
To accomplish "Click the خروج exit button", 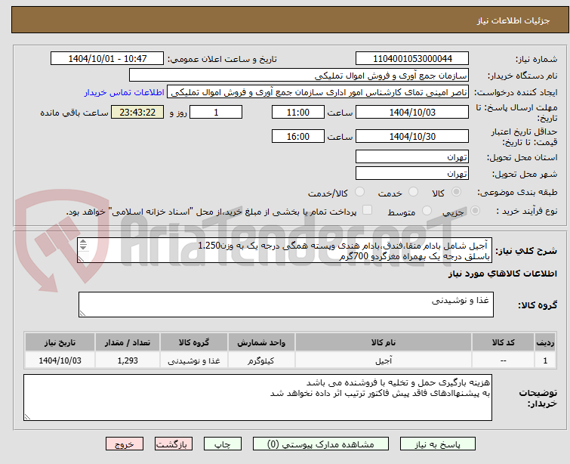I will pos(125,444).
